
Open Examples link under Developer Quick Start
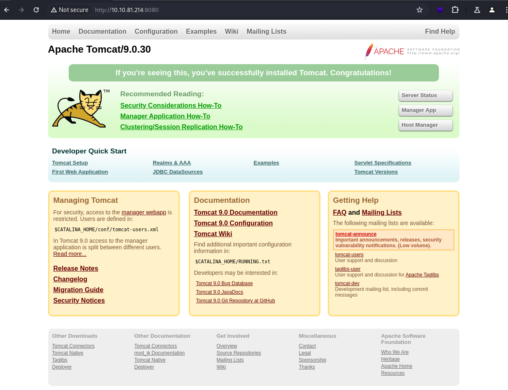coord(267,163)
